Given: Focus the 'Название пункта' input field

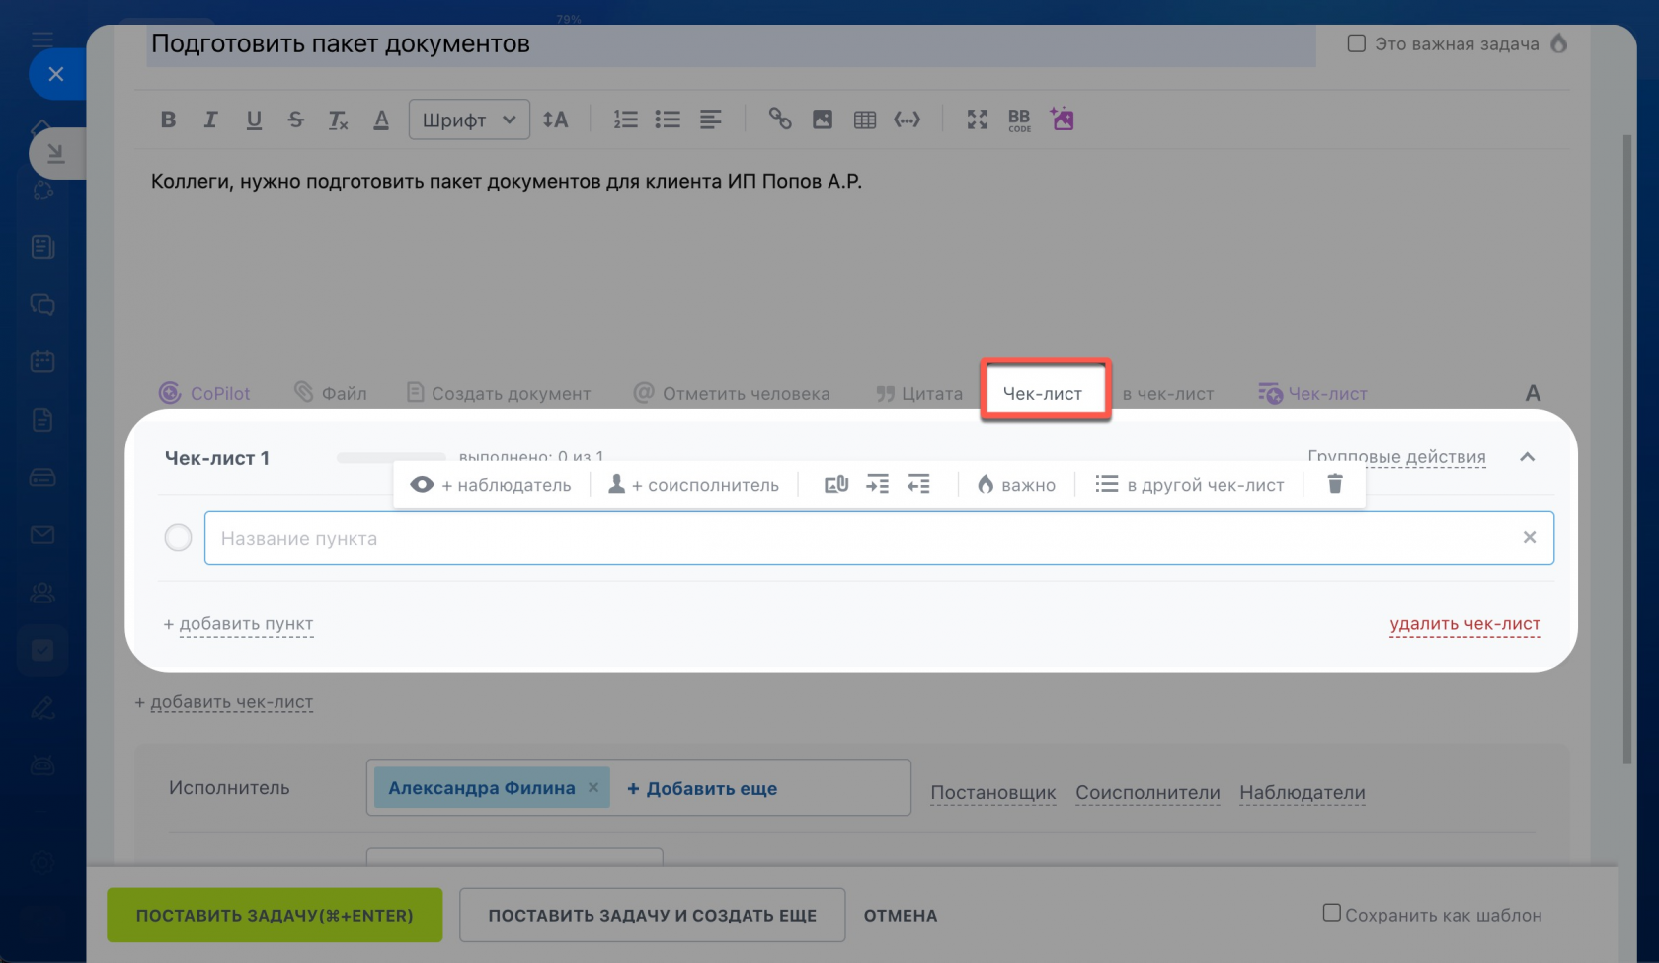Looking at the screenshot, I should point(859,538).
